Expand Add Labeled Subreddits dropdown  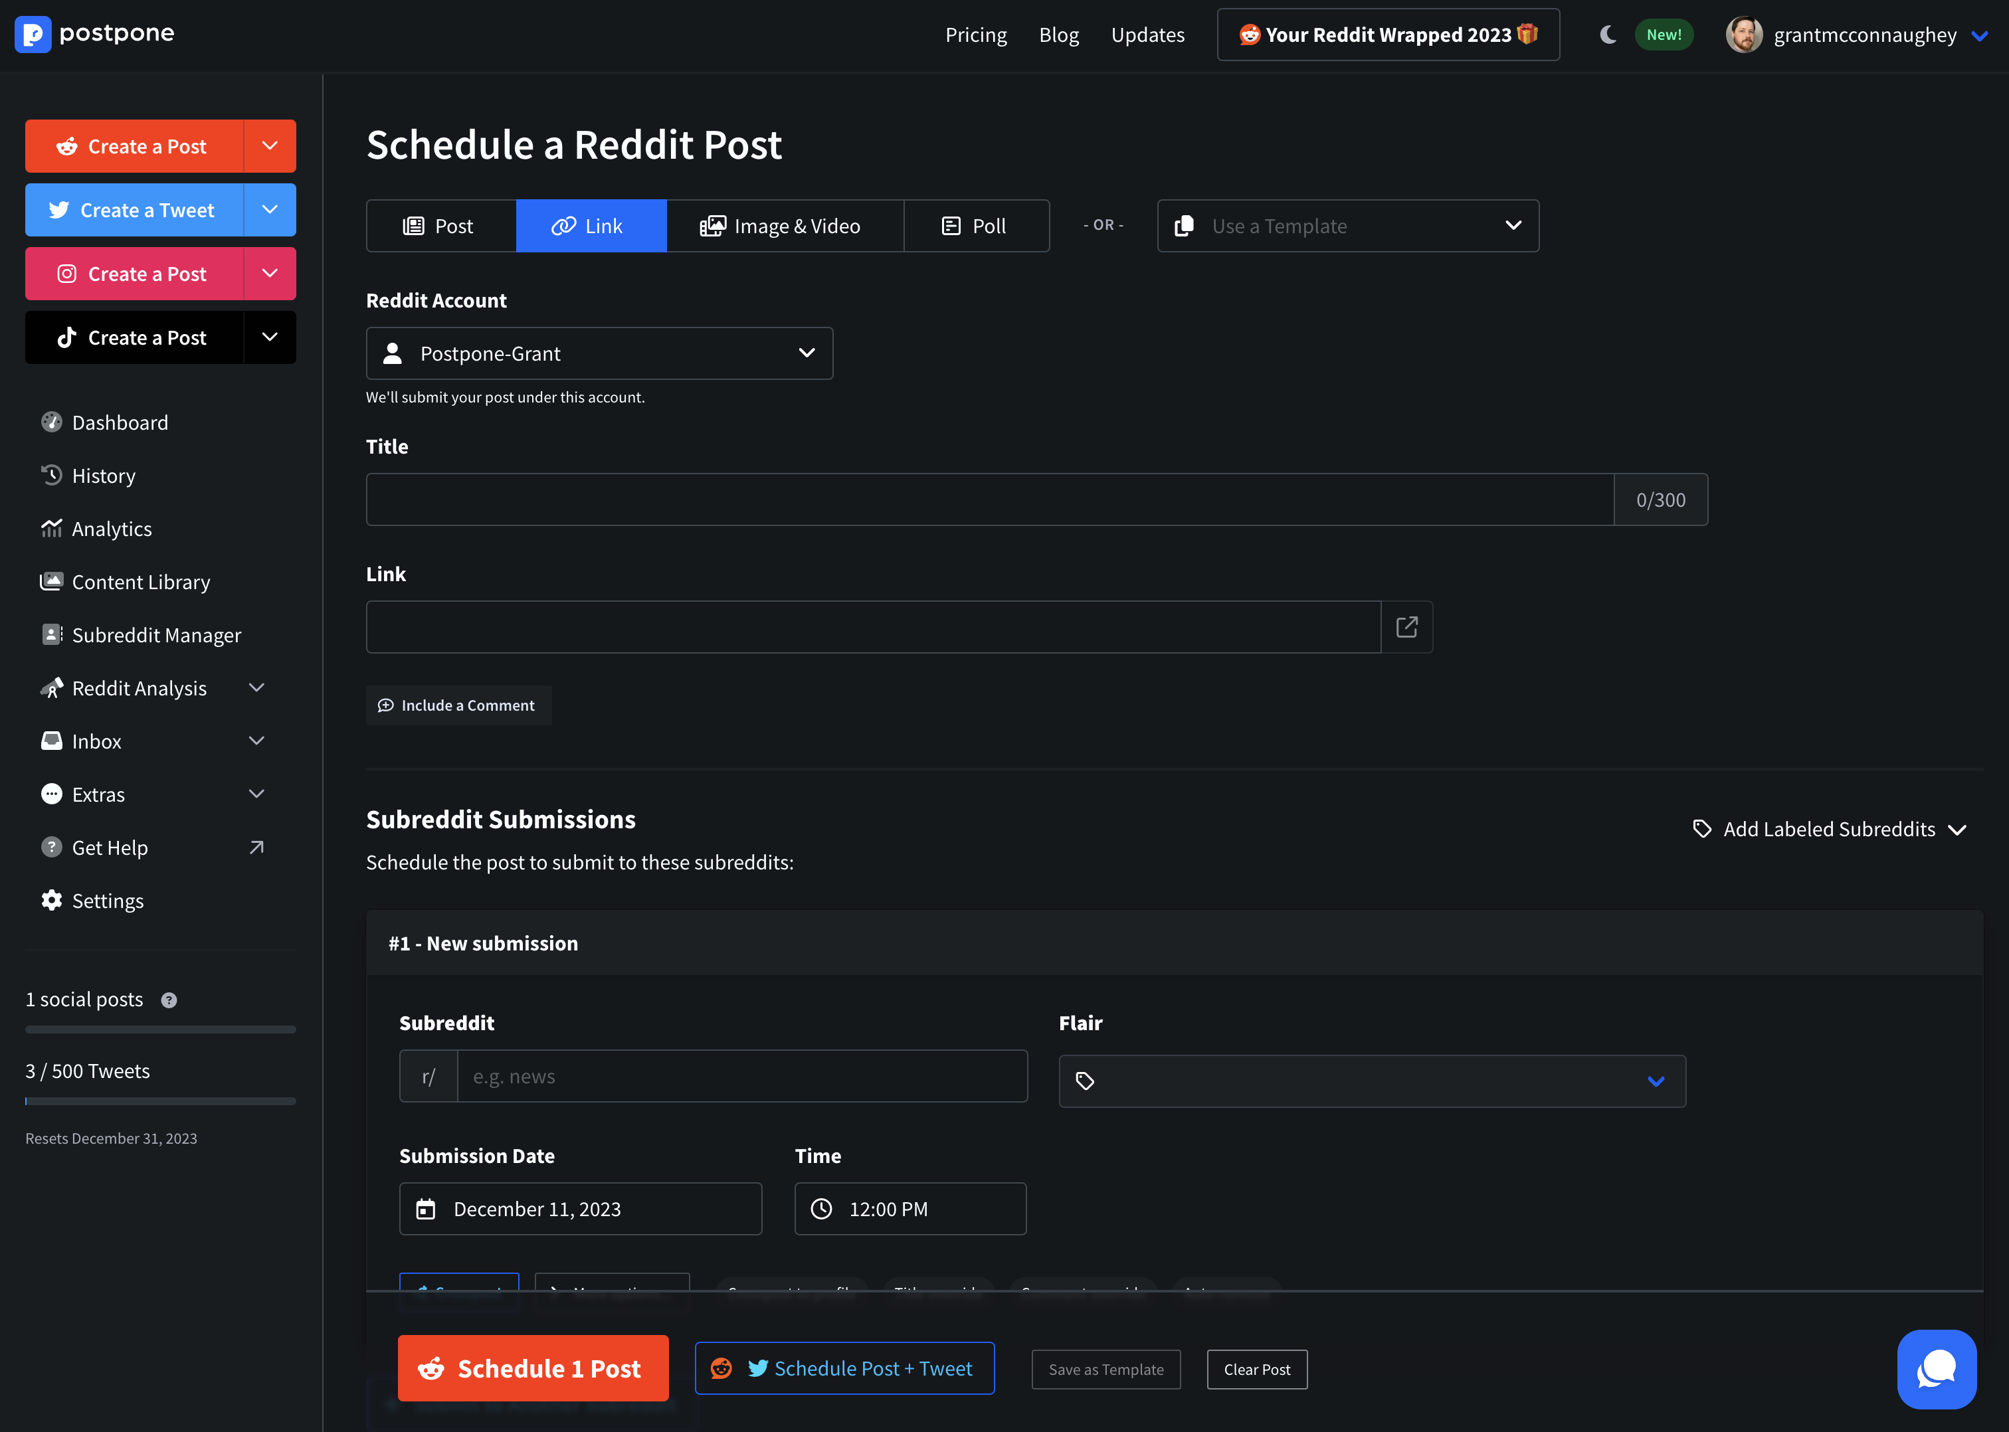(1829, 830)
